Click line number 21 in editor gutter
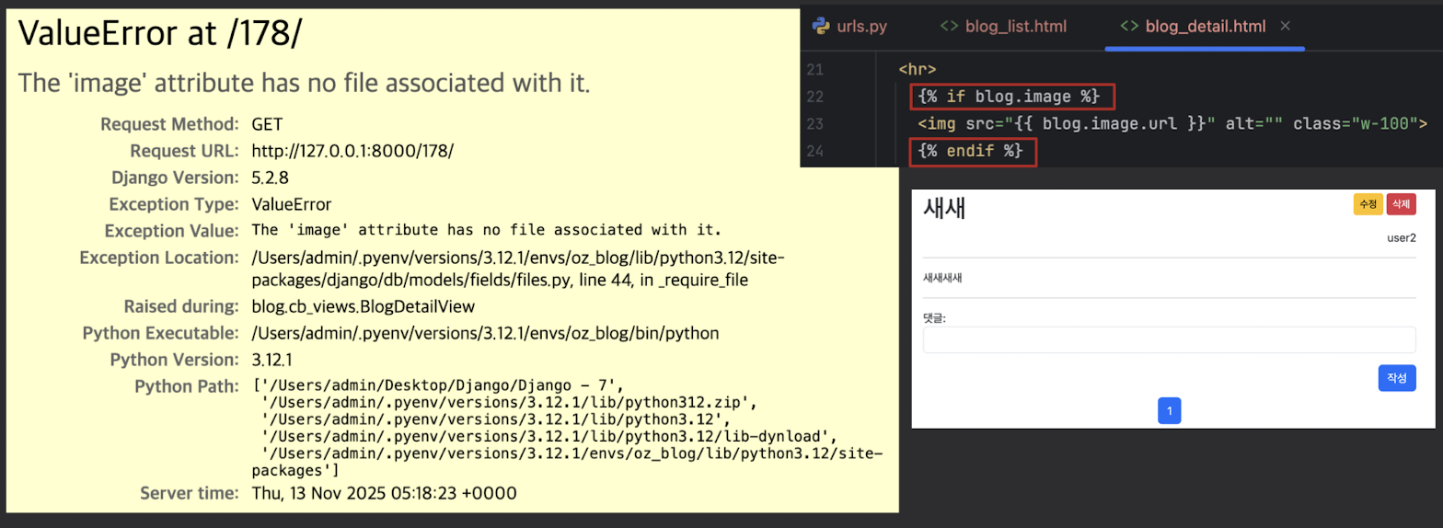The width and height of the screenshot is (1443, 528). 814,70
